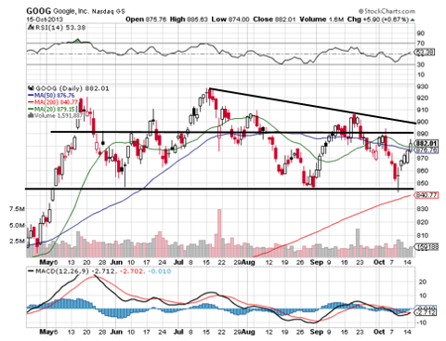446x341 pixels.
Task: Click the "Close 882.01" header value
Action: tap(274, 20)
